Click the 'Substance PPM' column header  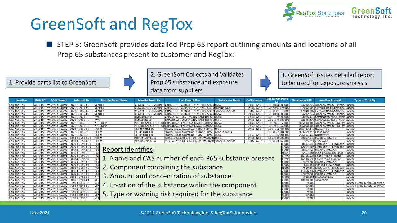click(x=302, y=100)
